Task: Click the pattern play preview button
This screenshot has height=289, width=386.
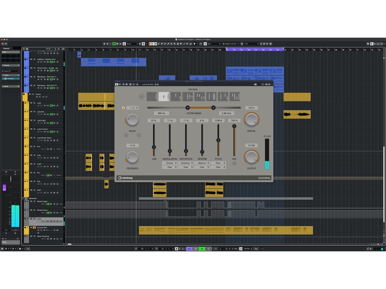Action: pyautogui.click(x=141, y=97)
